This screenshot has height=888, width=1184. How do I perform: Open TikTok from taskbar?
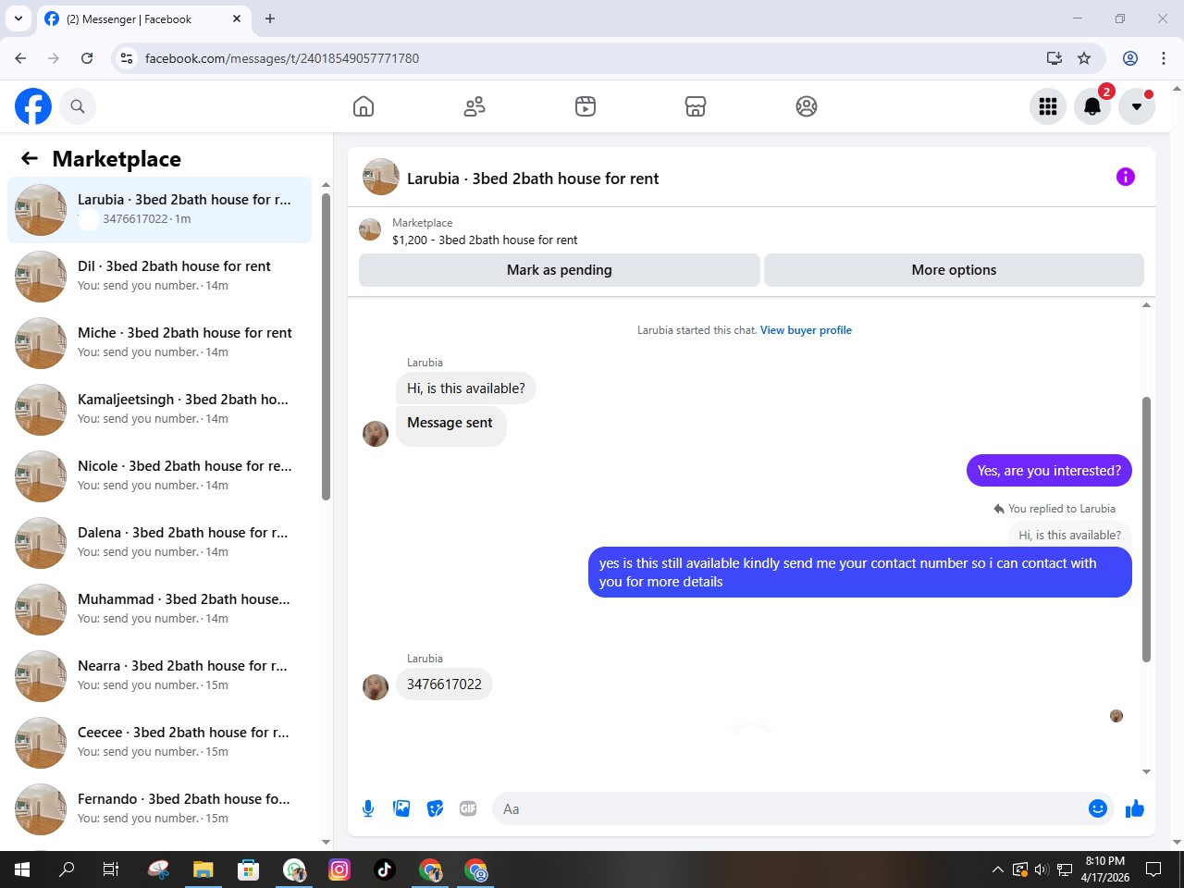tap(385, 869)
